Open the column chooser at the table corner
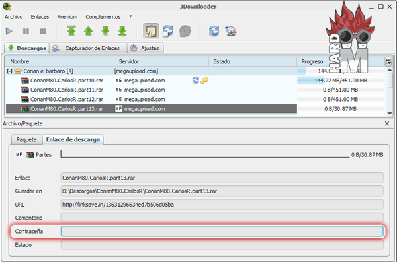The image size is (397, 262). point(388,61)
